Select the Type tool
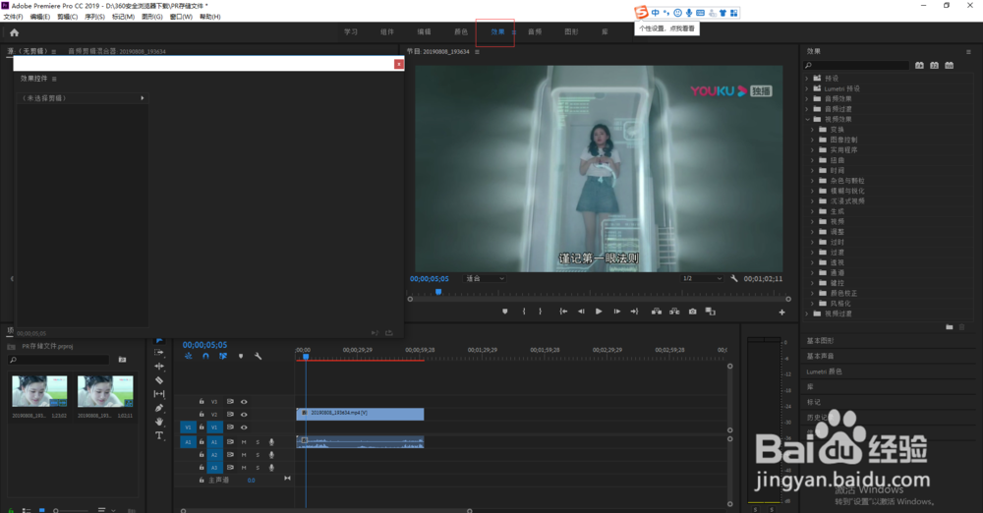The height and width of the screenshot is (513, 983). (x=159, y=435)
